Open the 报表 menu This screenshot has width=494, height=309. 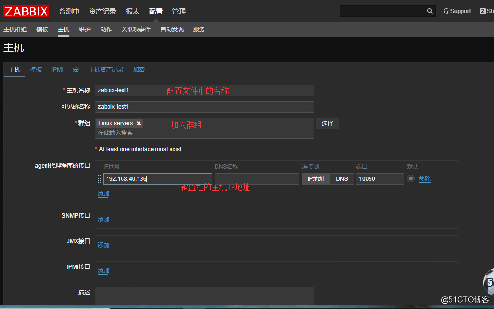[x=133, y=11]
